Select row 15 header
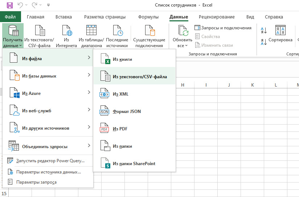This screenshot has width=299, height=197. pos(4,193)
